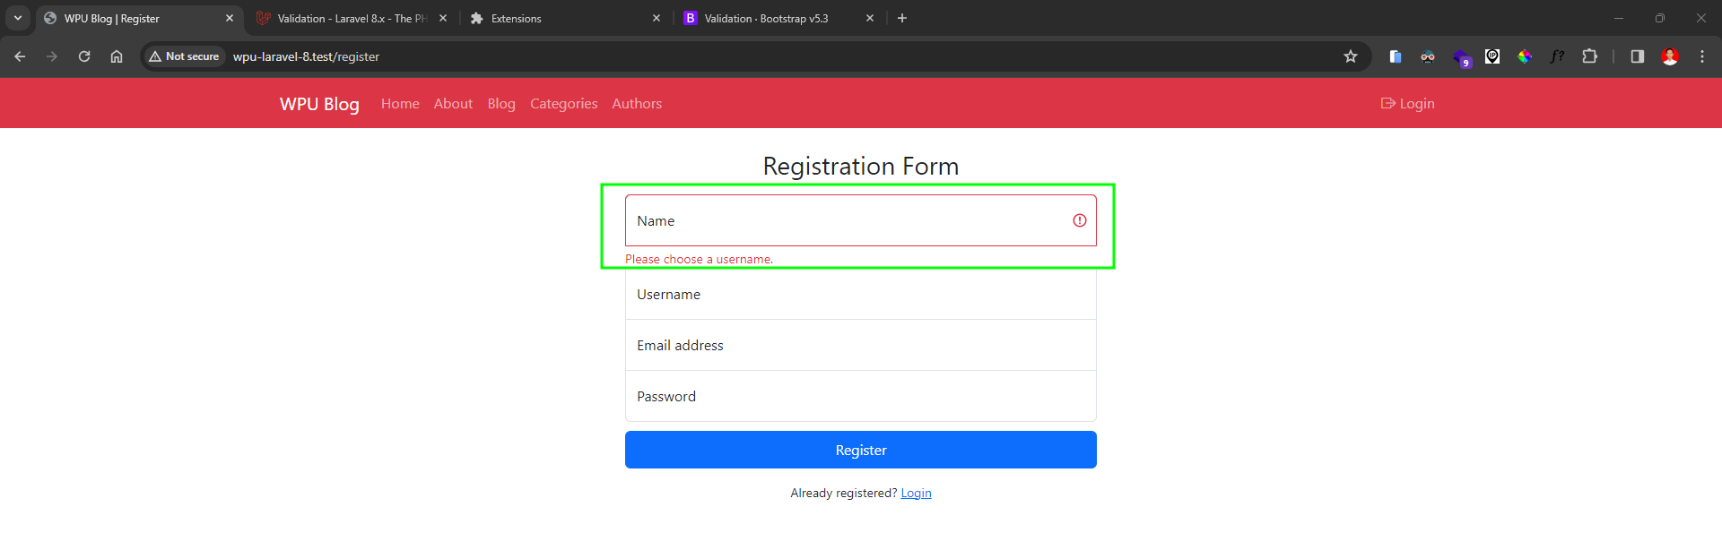This screenshot has height=550, width=1722.
Task: Toggle the side panel icon
Action: 1636,56
